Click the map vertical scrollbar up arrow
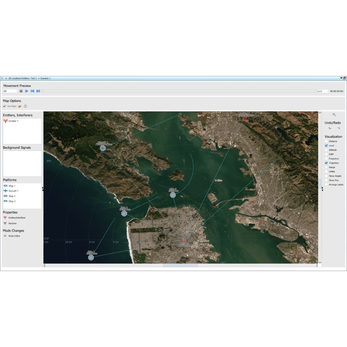This screenshot has width=347, height=347. coord(320,113)
